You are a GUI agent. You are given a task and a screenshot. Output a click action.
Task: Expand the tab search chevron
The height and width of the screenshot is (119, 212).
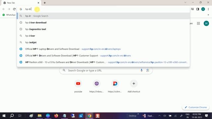[x=185, y=2]
